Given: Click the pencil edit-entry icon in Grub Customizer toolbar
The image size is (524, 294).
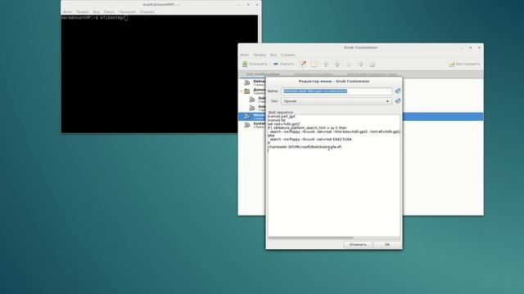Looking at the screenshot, I should [x=303, y=64].
